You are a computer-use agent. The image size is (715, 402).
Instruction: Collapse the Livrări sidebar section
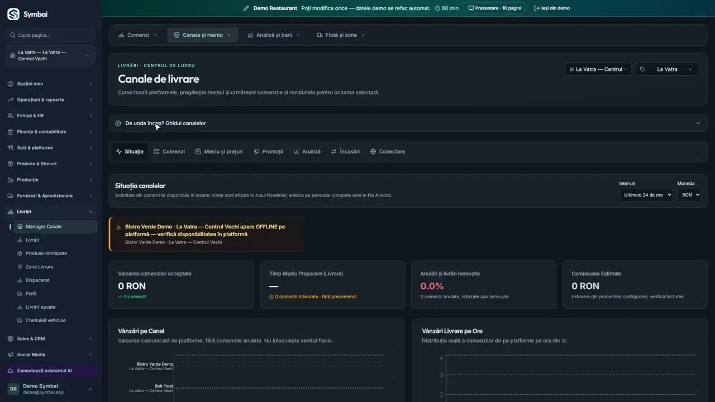(90, 212)
